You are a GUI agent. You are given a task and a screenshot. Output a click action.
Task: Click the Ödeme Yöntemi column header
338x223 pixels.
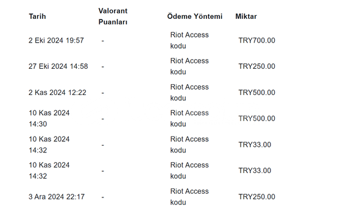click(x=195, y=16)
